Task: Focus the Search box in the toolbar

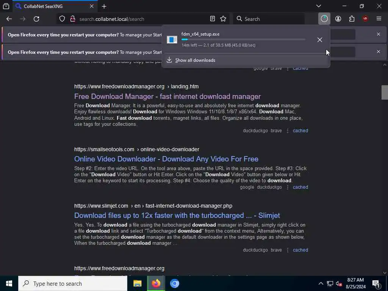Action: 269,19
